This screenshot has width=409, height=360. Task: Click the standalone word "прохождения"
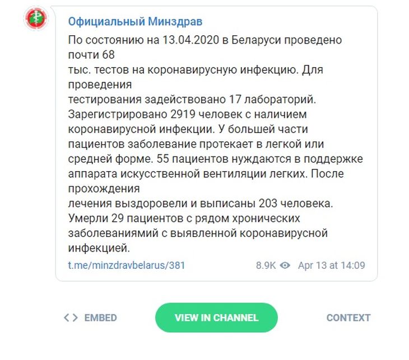(x=103, y=187)
